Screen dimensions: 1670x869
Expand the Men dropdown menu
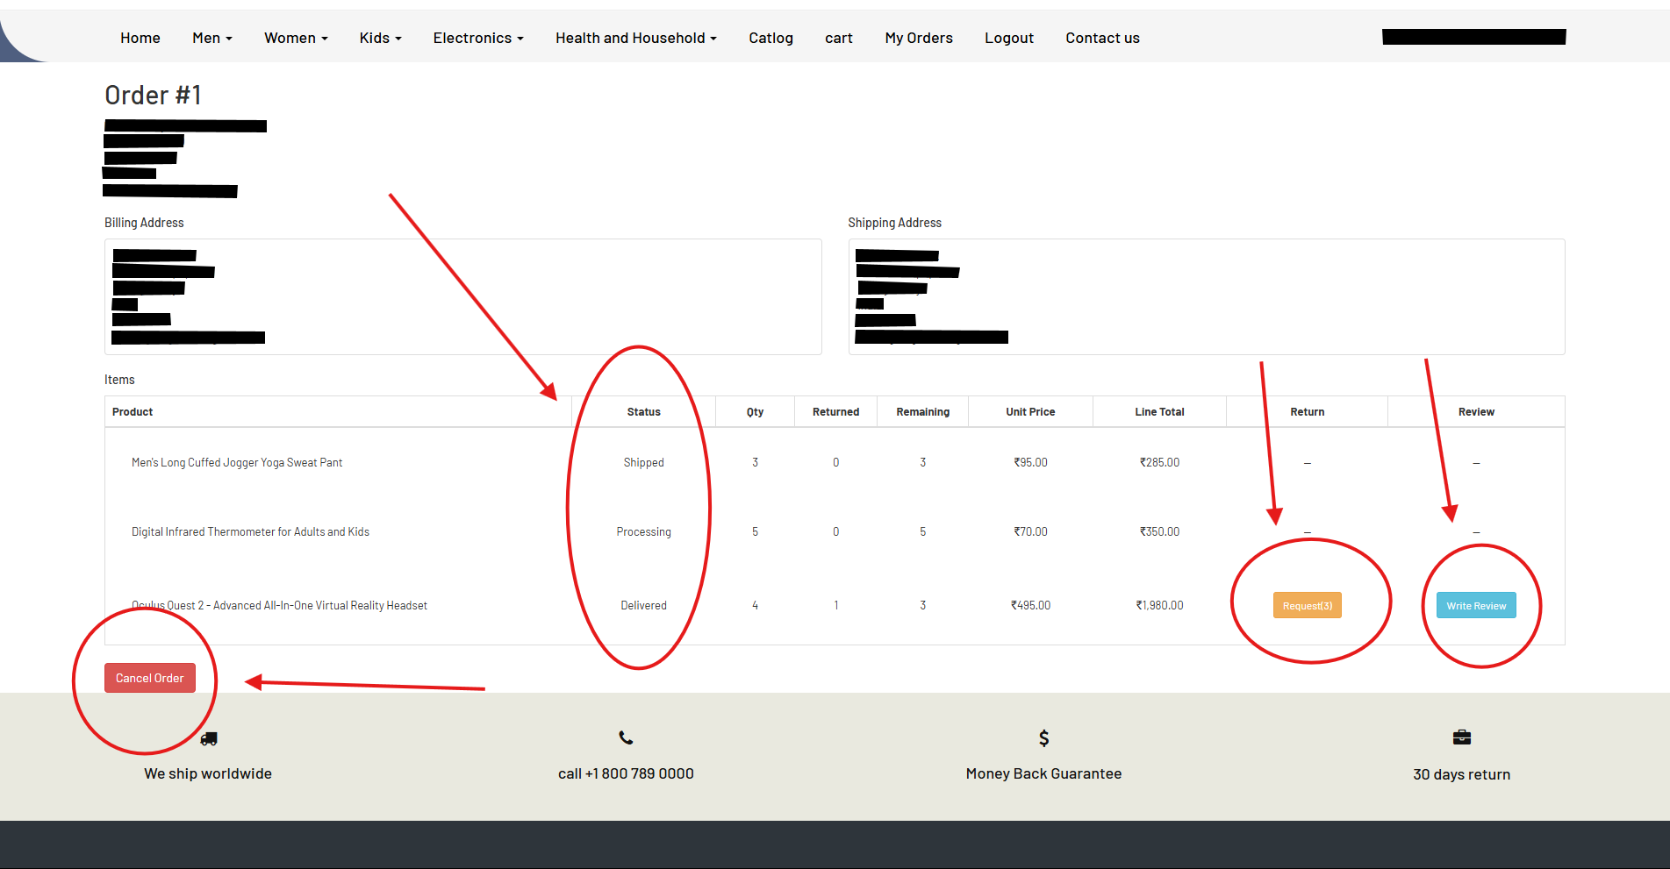(x=212, y=38)
